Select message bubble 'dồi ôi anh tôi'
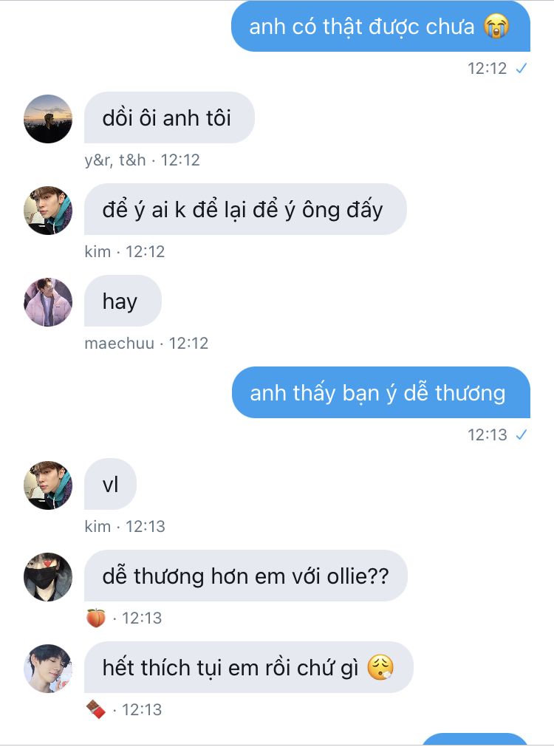Image resolution: width=554 pixels, height=747 pixels. 169,117
